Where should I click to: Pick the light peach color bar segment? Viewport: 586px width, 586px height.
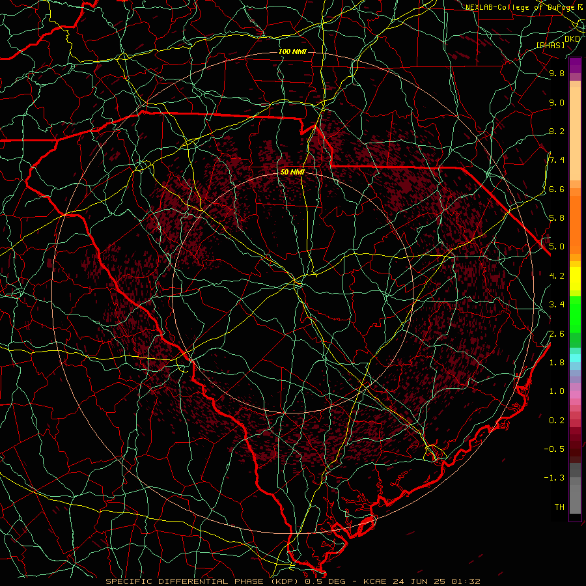(575, 133)
